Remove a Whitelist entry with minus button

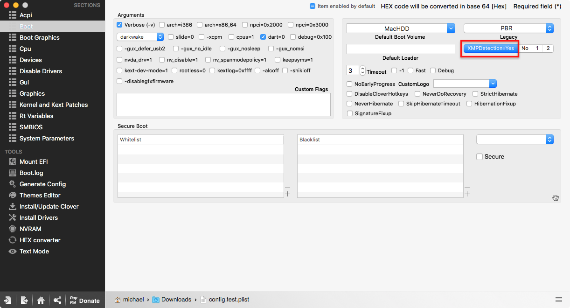287,187
